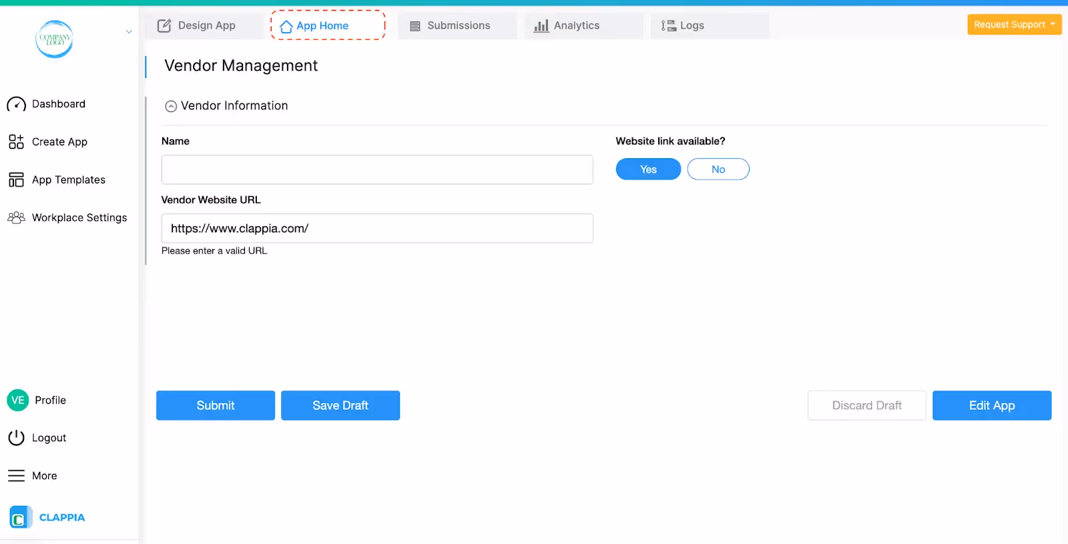Image resolution: width=1068 pixels, height=544 pixels.
Task: Click the Create App grid-plus icon
Action: (x=16, y=142)
